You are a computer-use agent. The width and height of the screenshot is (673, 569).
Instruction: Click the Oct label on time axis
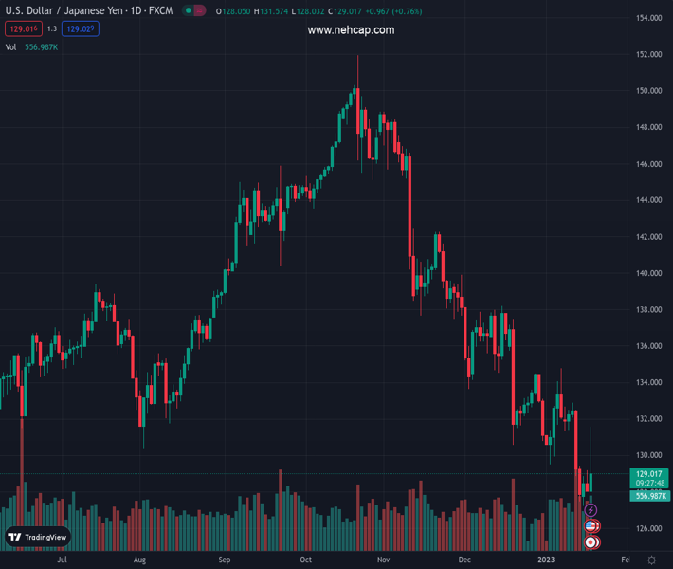tap(305, 560)
